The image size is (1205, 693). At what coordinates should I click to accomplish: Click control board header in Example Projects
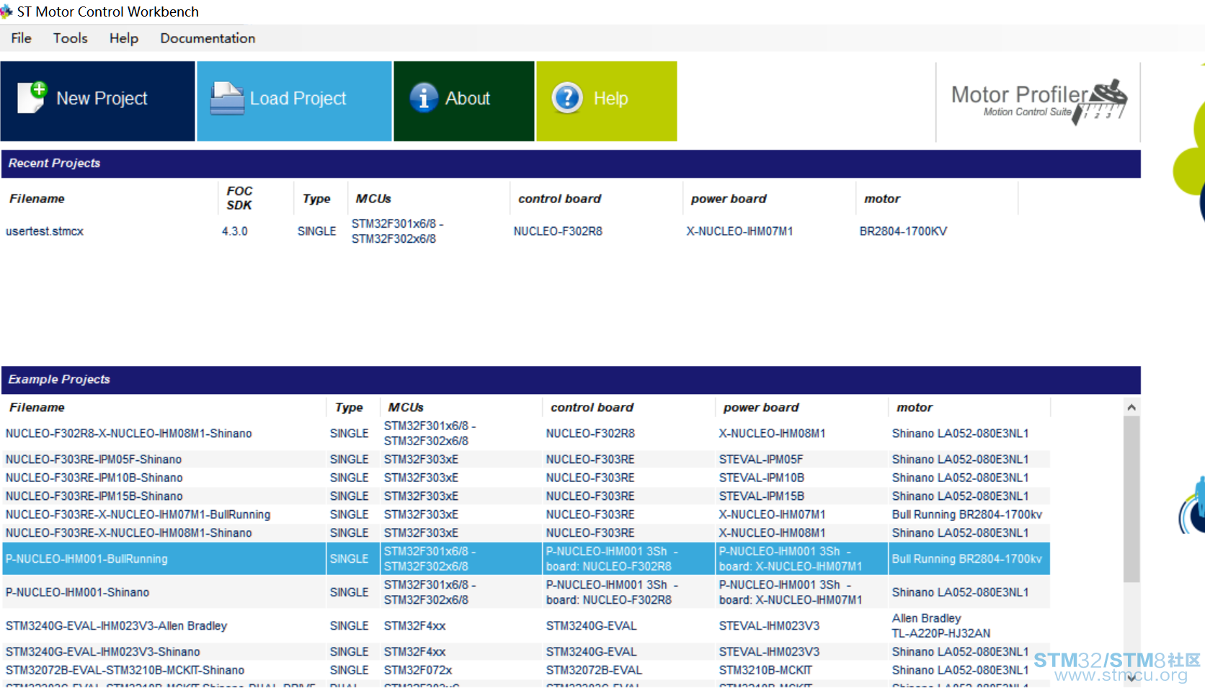click(592, 408)
